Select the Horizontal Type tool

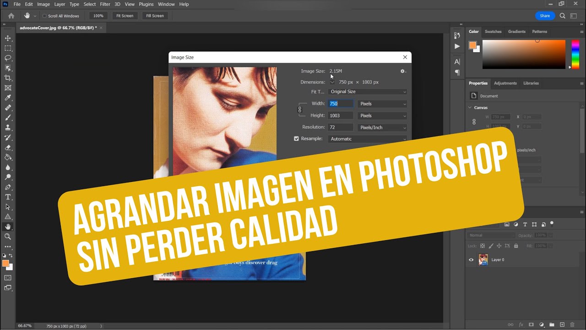pos(8,197)
